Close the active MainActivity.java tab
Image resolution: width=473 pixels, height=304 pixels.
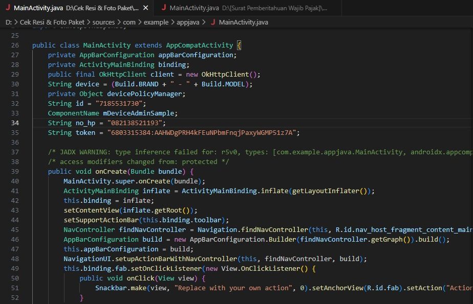tap(146, 8)
